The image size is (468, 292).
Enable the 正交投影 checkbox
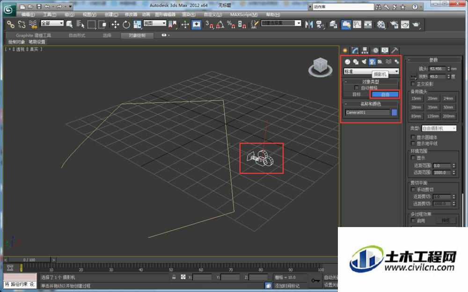pos(413,84)
